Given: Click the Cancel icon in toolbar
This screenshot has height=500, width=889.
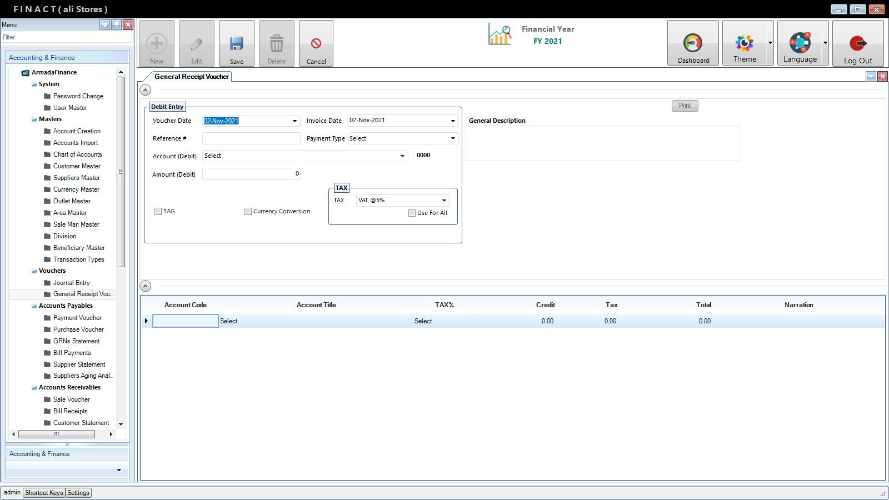Looking at the screenshot, I should click(x=316, y=44).
